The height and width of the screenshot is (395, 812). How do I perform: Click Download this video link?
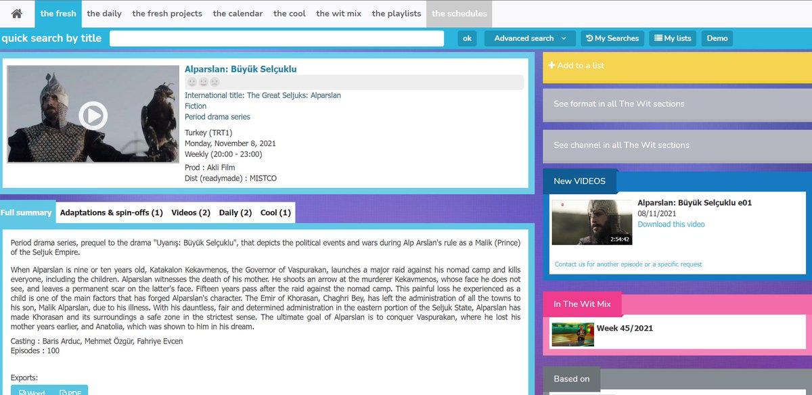pyautogui.click(x=671, y=225)
